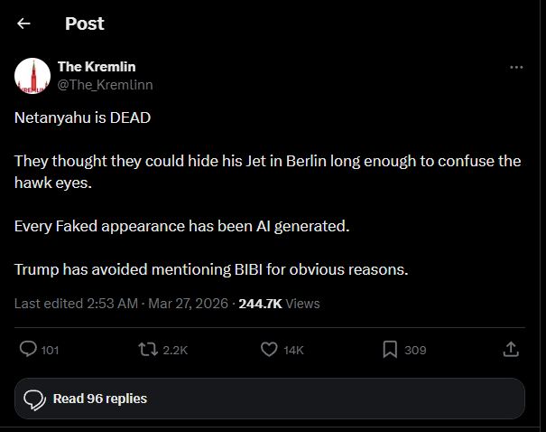
Task: Toggle the like heart icon
Action: (x=269, y=349)
